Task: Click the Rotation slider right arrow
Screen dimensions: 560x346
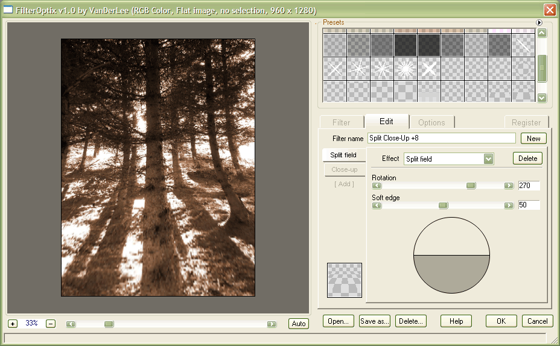Action: [x=509, y=186]
